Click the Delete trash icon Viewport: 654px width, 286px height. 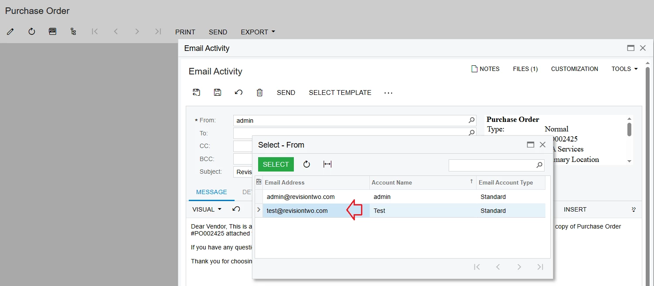point(259,92)
